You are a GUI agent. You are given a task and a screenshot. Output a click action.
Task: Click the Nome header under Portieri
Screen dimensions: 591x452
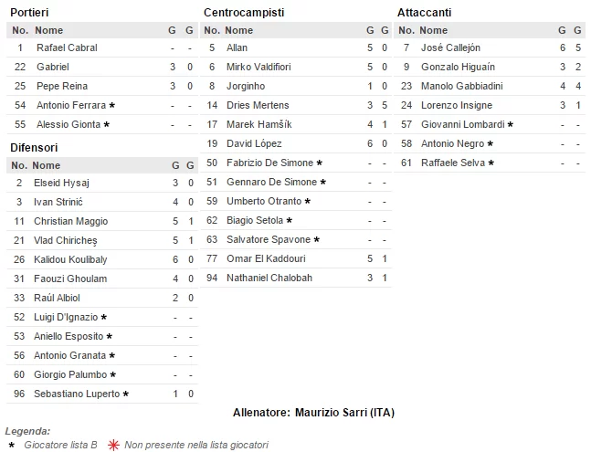pyautogui.click(x=48, y=30)
